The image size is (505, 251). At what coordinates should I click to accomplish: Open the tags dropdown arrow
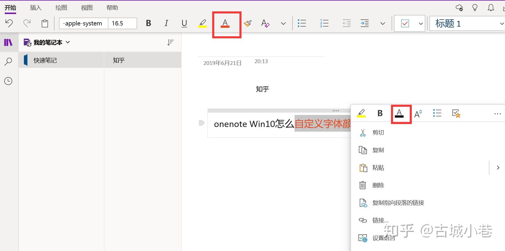[x=421, y=23]
